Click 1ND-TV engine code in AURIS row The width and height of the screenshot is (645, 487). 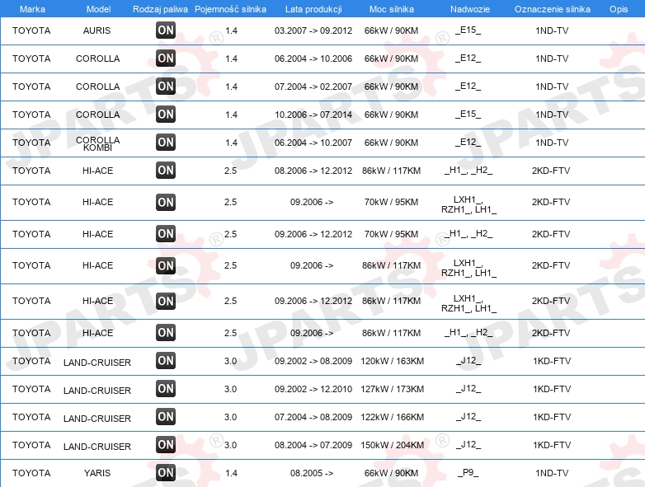(x=552, y=30)
